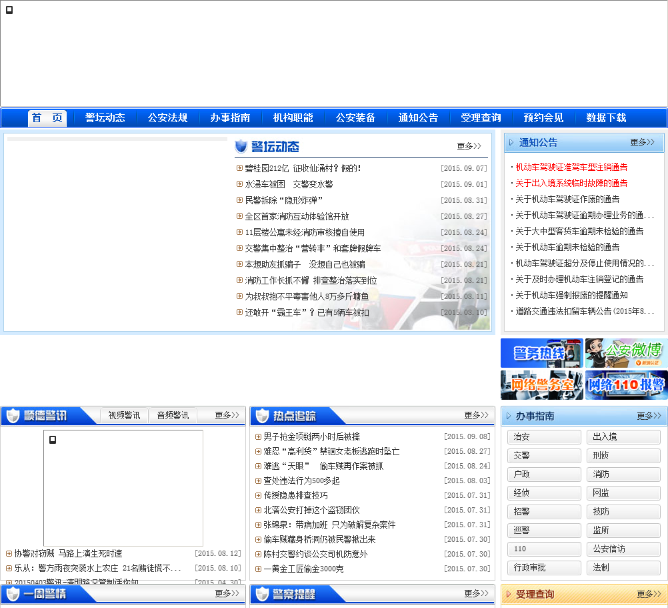The width and height of the screenshot is (668, 608).
Task: Open notice 机动车驾驶证准驾车型注销通告
Action: coord(571,167)
